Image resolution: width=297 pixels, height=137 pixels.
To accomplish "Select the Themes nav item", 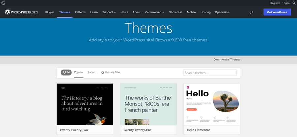I will [x=65, y=12].
